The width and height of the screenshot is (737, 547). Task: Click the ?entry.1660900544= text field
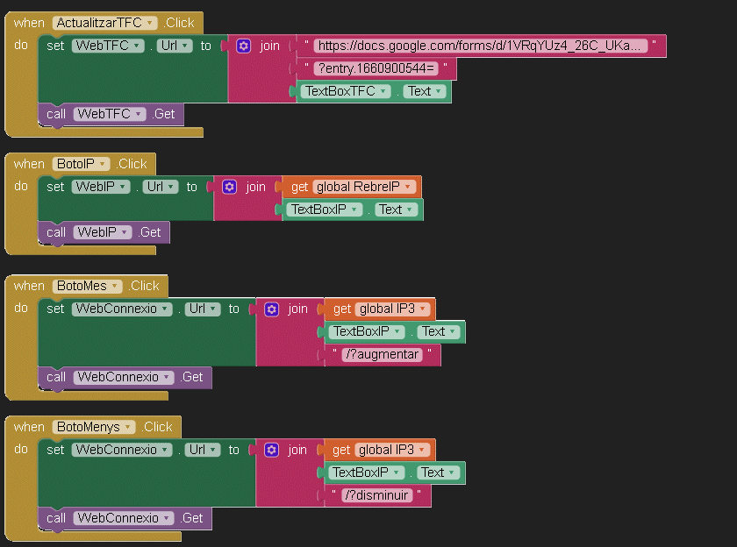pos(376,68)
